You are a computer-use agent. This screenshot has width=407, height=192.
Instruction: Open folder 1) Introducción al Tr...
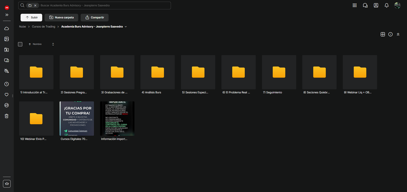36,72
